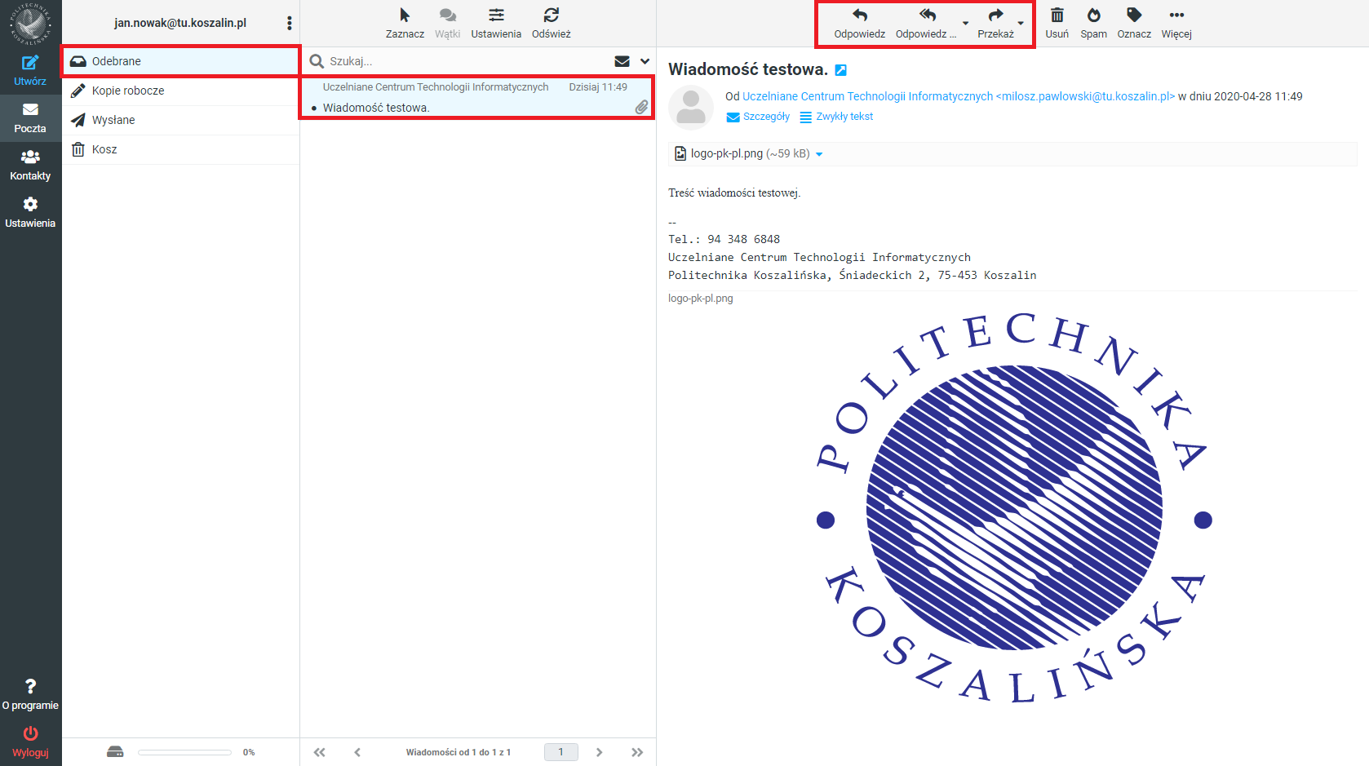The width and height of the screenshot is (1369, 766).
Task: Click into the Szukaj search field
Action: (467, 61)
